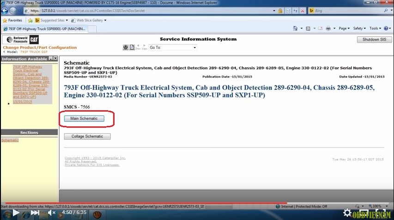Open the 793F Electrical System document link
Viewport: 394px width, 220px height.
tap(30, 82)
